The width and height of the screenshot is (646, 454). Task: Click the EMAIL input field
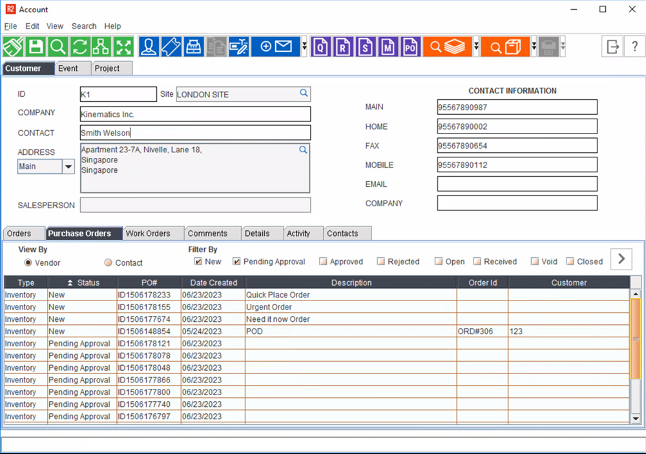[517, 184]
